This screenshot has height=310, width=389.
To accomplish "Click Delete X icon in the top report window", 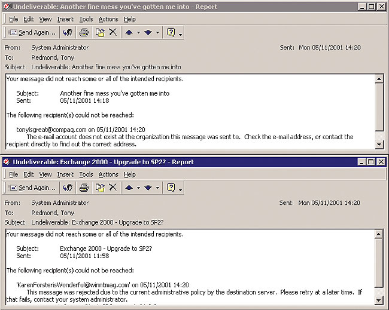I will coord(113,32).
